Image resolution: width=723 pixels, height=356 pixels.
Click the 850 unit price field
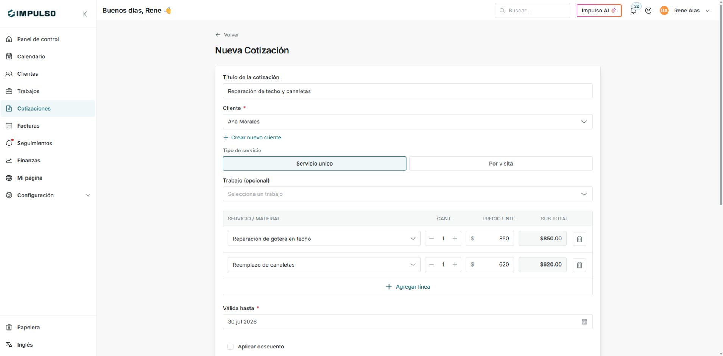tap(490, 239)
